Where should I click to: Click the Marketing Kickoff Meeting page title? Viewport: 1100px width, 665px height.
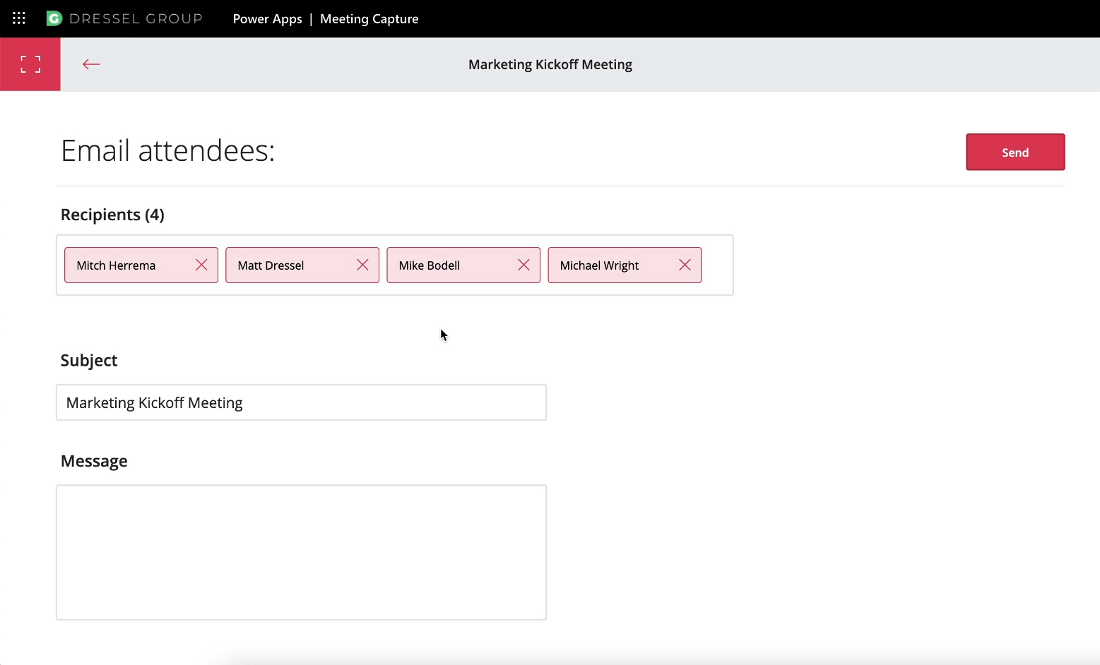550,64
